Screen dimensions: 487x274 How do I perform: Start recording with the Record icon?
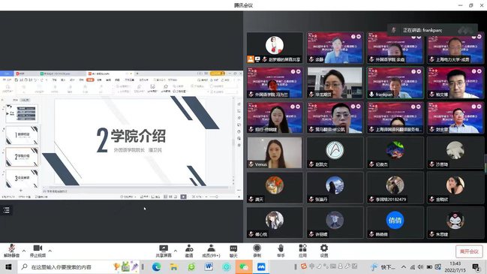(257, 251)
